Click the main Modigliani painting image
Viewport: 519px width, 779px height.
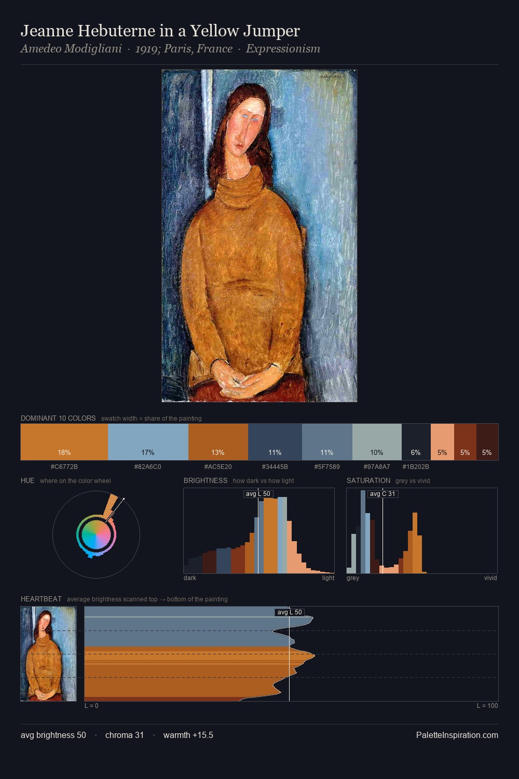pyautogui.click(x=259, y=236)
